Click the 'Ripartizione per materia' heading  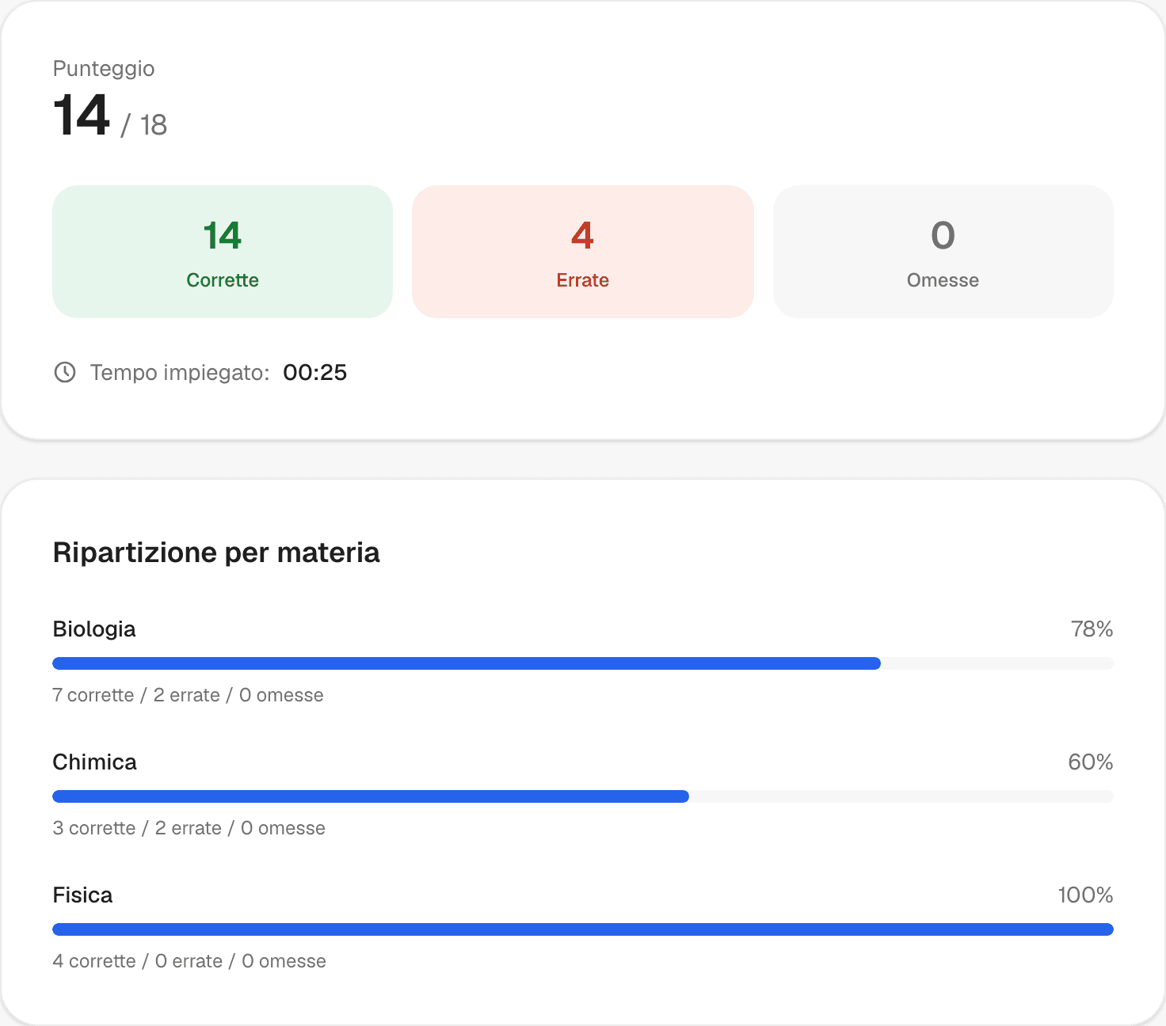click(216, 553)
